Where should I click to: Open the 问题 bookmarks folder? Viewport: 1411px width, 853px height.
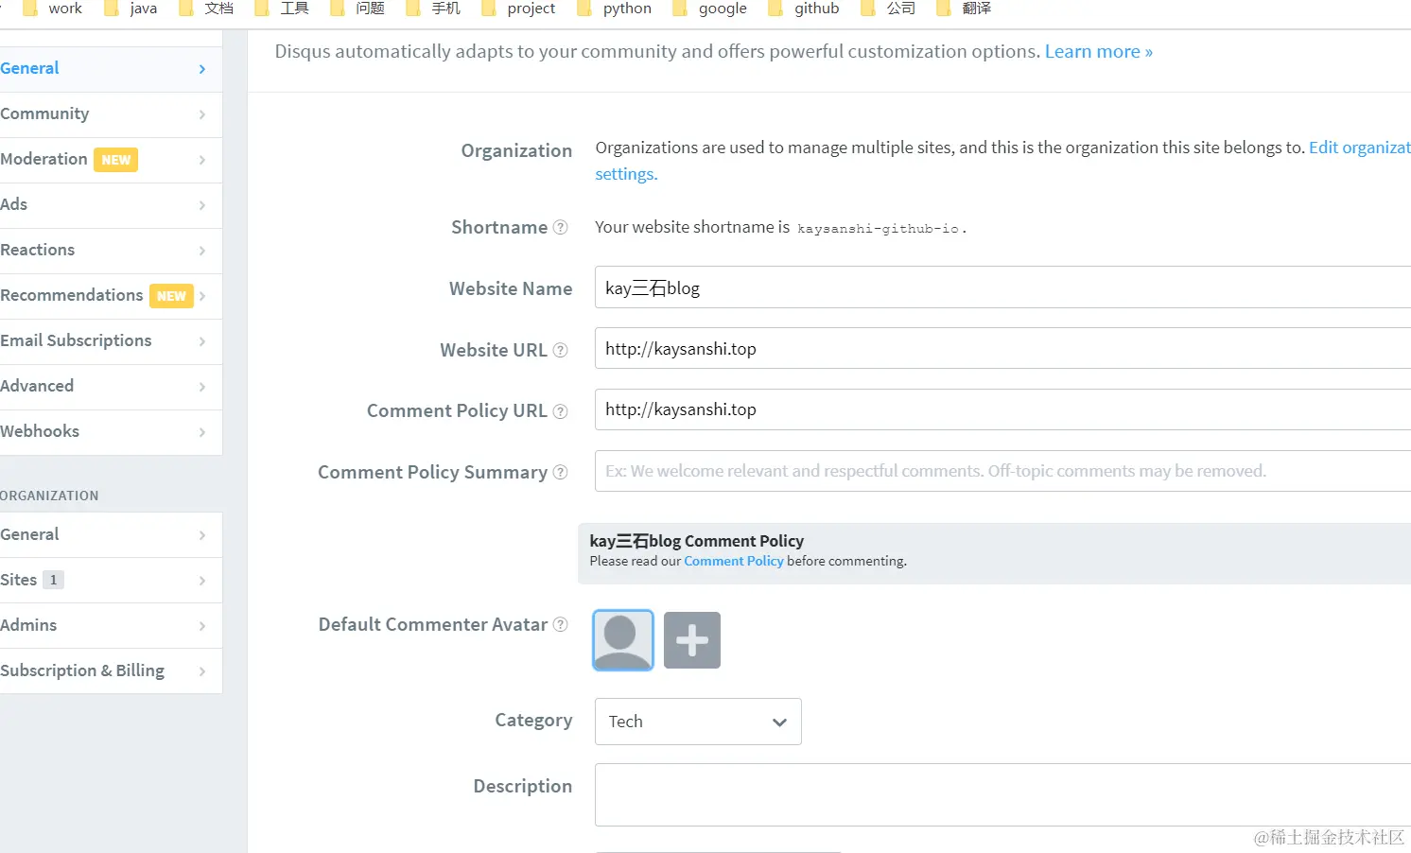(x=358, y=9)
